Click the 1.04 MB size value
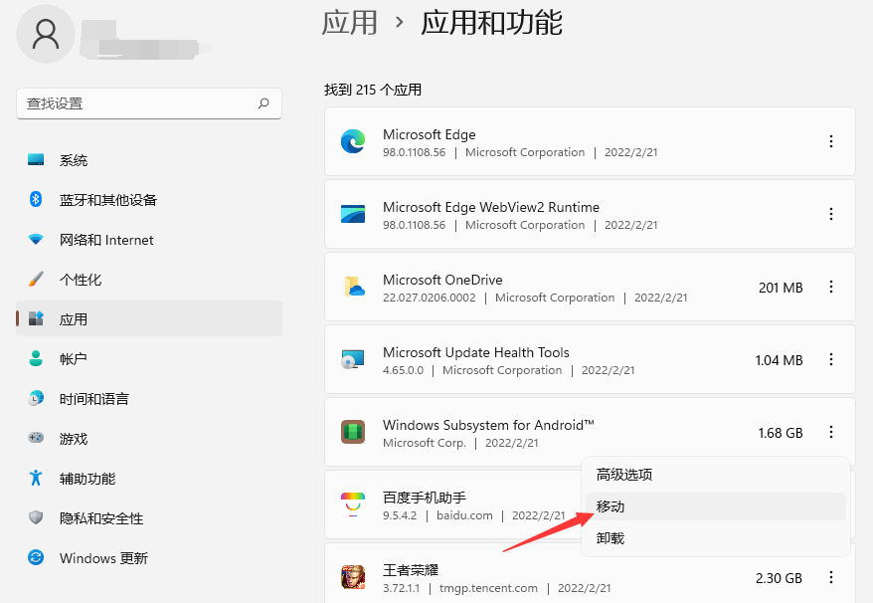 [x=779, y=360]
